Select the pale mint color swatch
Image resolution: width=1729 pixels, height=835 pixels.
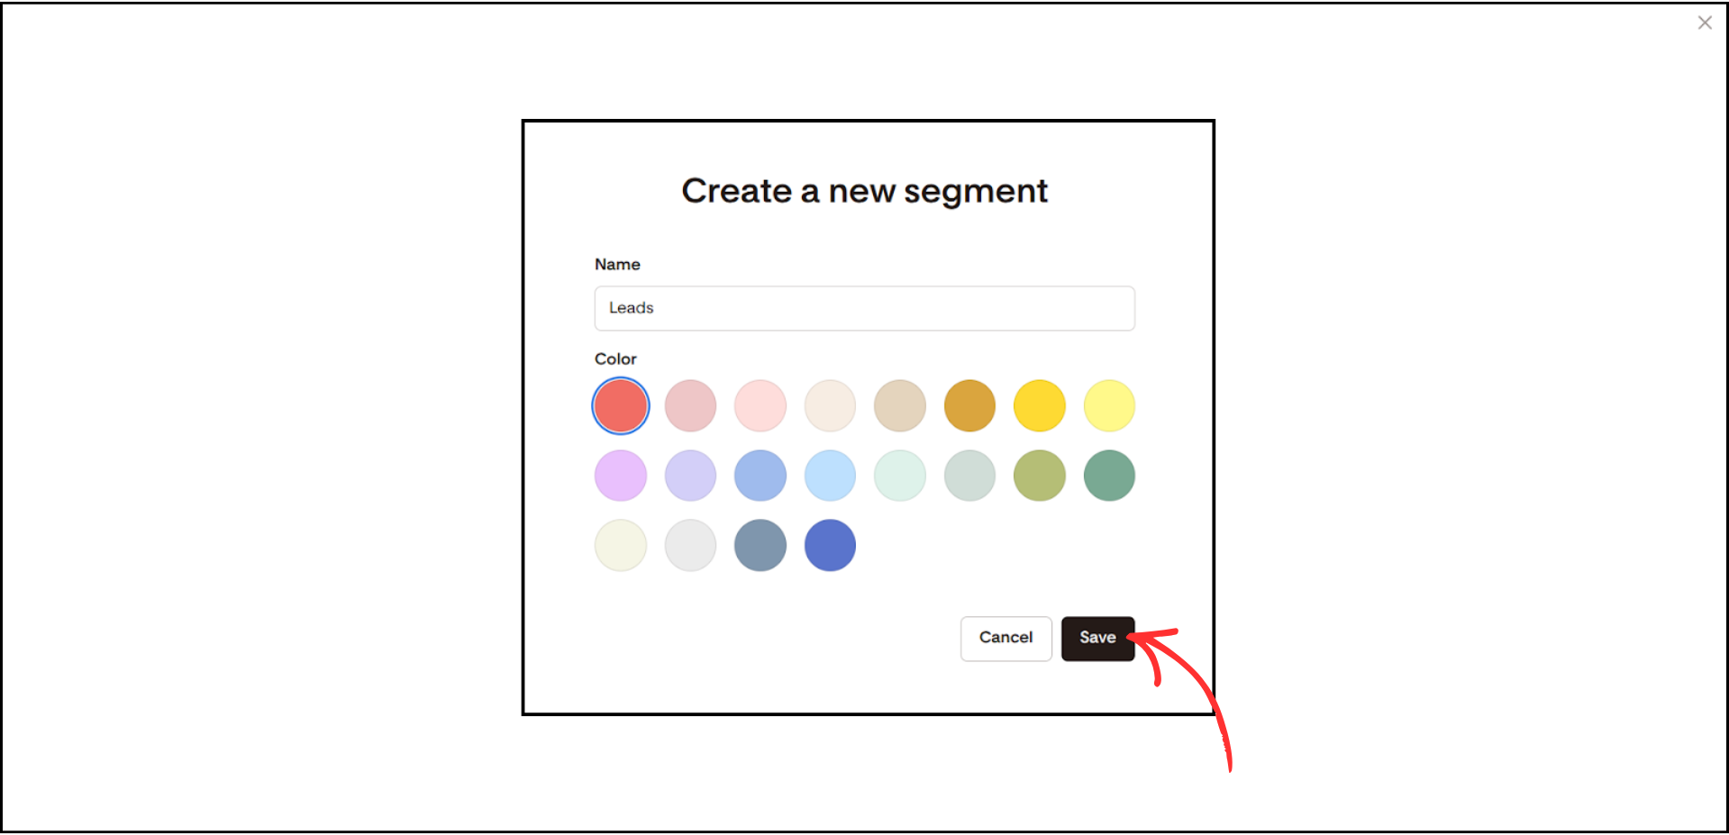point(899,475)
